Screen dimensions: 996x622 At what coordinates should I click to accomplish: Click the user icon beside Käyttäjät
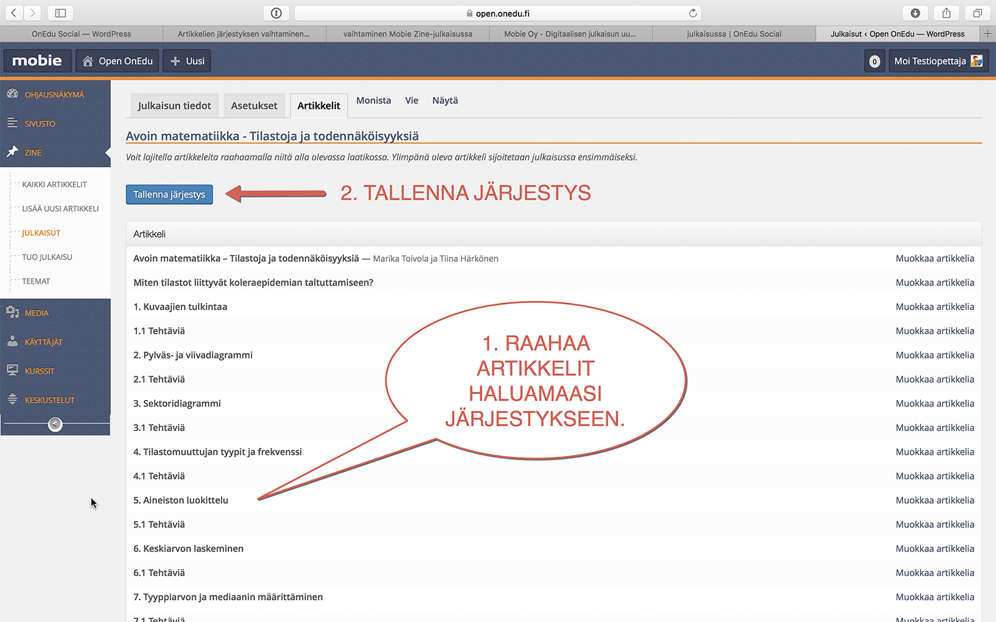12,341
